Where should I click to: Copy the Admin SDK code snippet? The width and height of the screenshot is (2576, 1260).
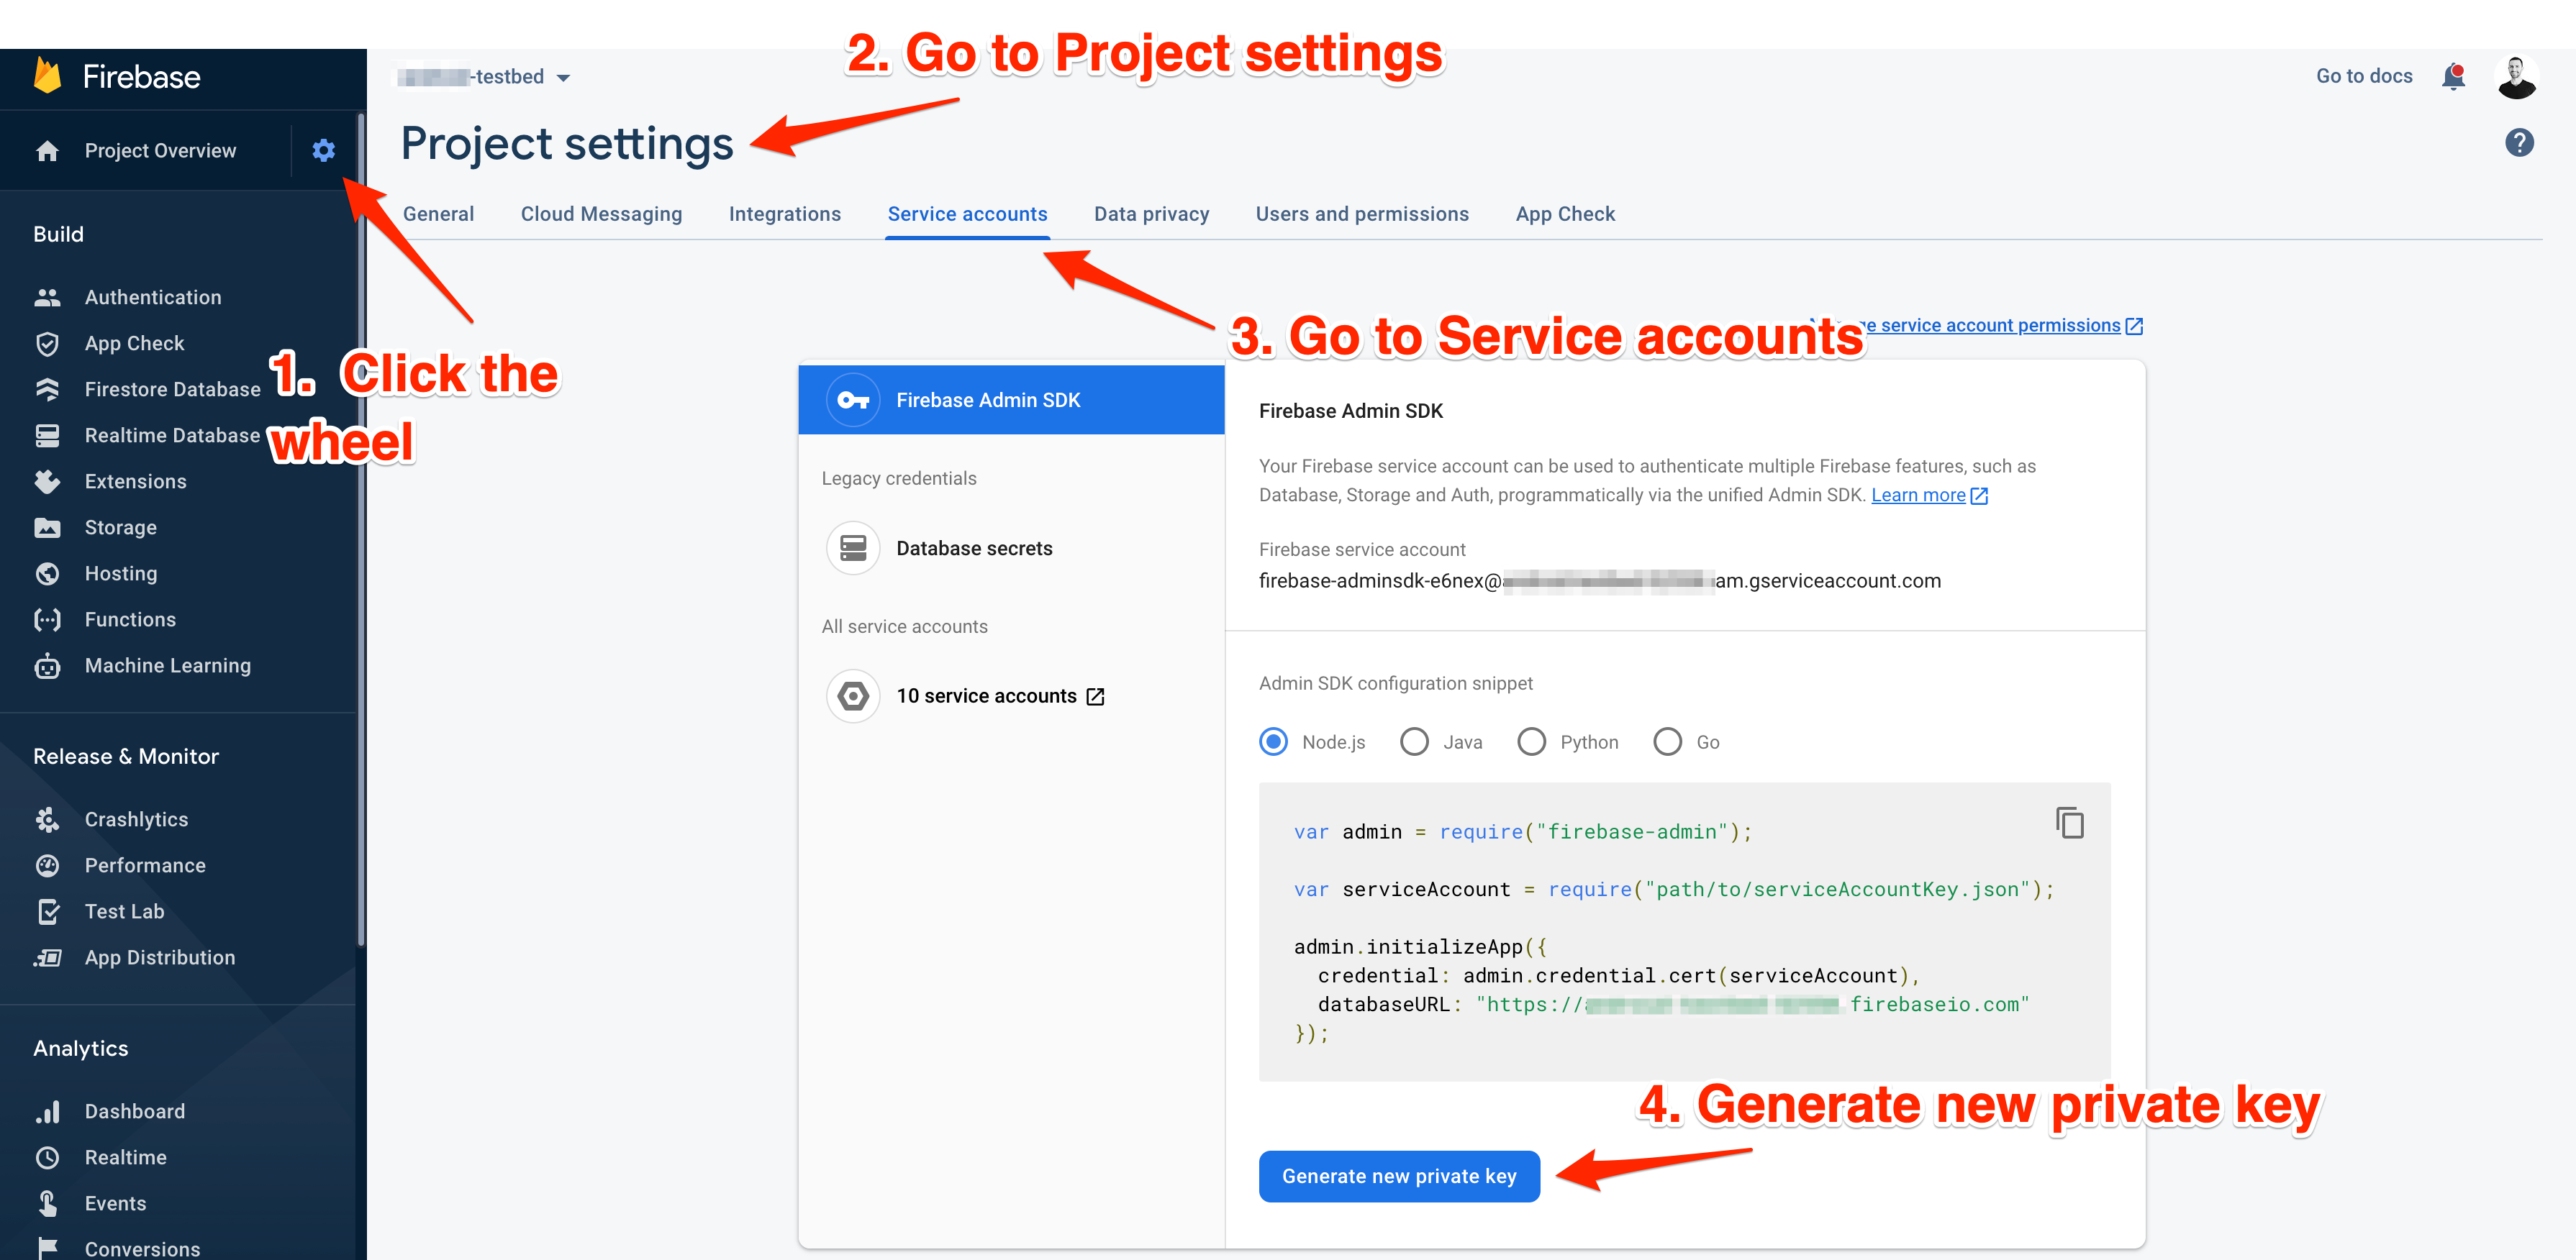tap(2069, 823)
